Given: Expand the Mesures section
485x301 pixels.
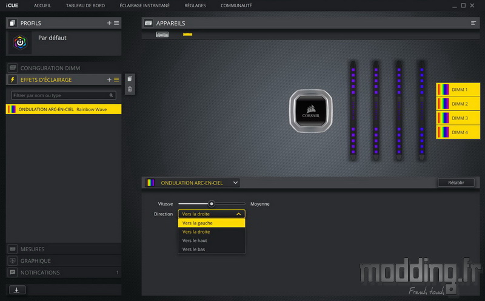Looking at the screenshot, I should 64,249.
